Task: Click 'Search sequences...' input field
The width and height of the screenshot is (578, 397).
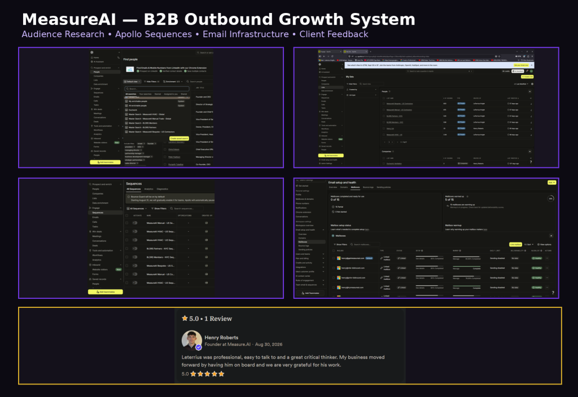Action: [186, 209]
